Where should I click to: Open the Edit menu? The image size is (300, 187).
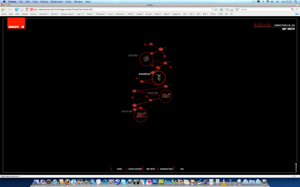pyautogui.click(x=28, y=1)
